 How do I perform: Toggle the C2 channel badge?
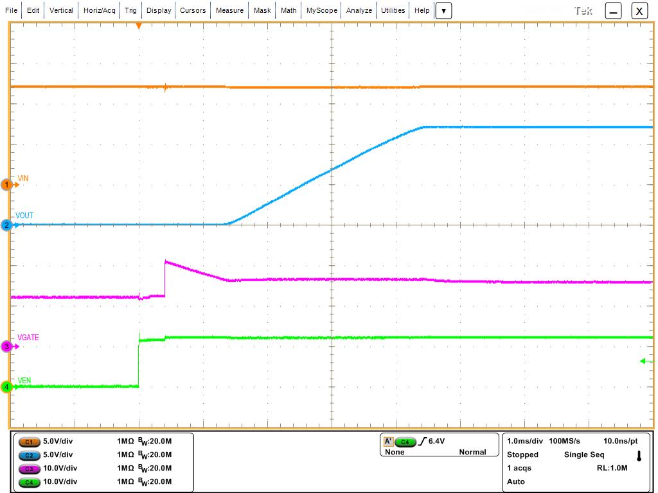29,455
